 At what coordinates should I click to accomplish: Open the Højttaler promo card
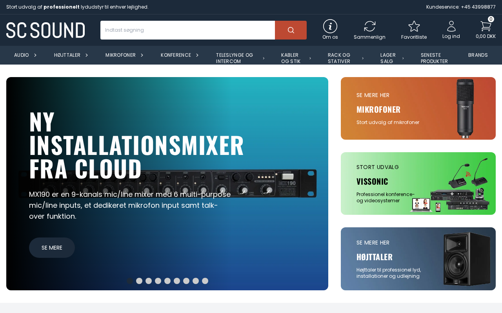(418, 259)
